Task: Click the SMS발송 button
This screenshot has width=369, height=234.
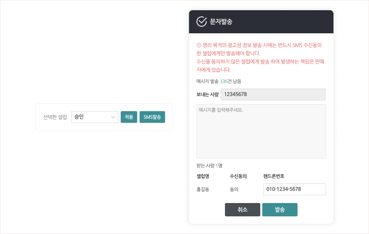Action: click(x=152, y=117)
